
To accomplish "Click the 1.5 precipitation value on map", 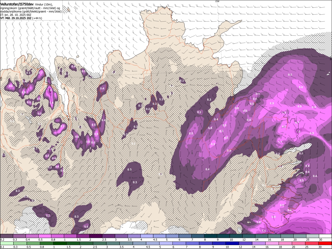I will click(x=299, y=132).
